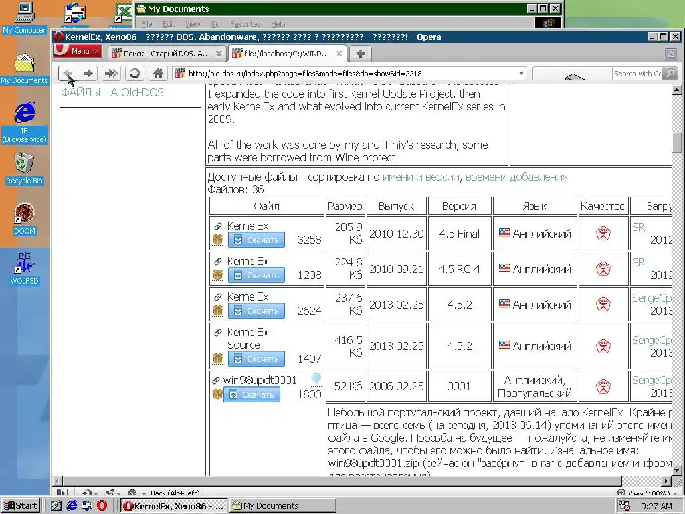685x514 pixels.
Task: Click Скачать for KernelEx 4.5 RC 4
Action: pyautogui.click(x=256, y=275)
